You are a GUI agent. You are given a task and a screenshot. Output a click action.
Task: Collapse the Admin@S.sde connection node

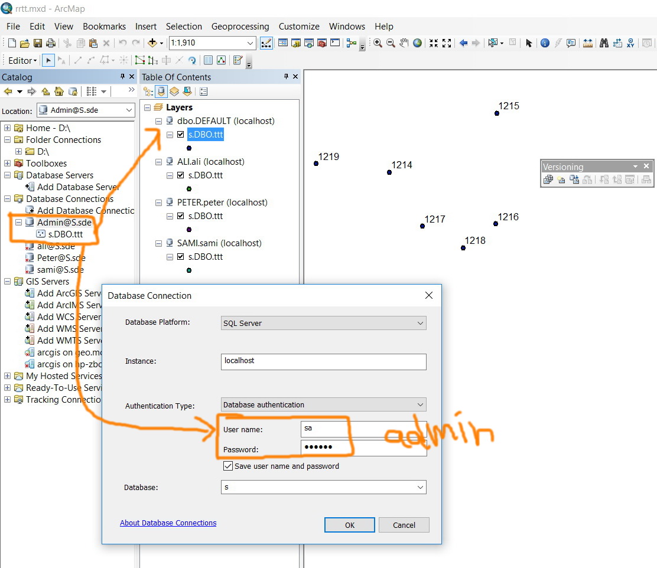(x=18, y=223)
